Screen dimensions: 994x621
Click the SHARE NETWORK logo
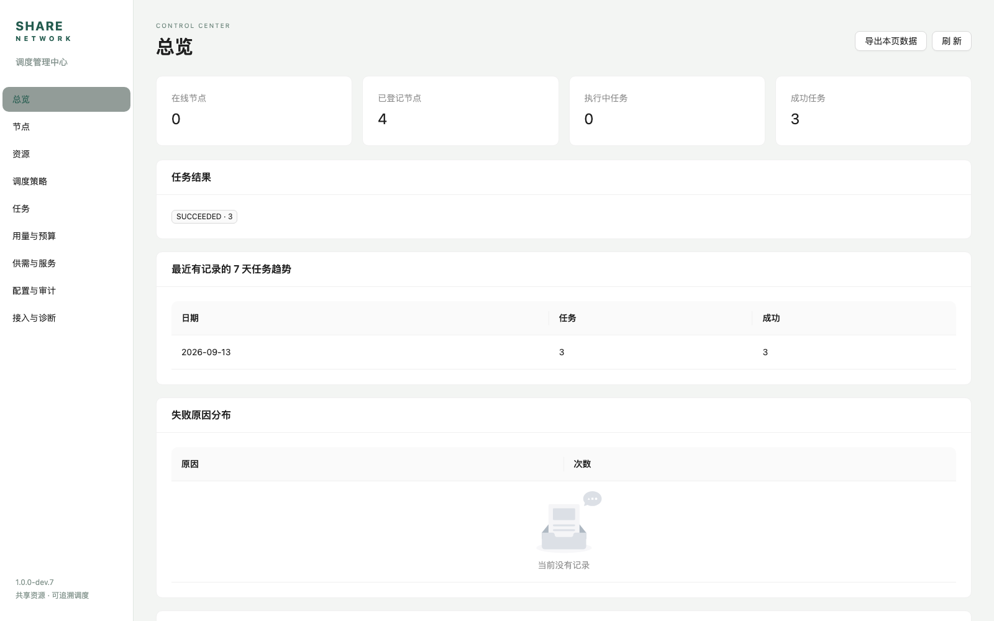(x=43, y=31)
